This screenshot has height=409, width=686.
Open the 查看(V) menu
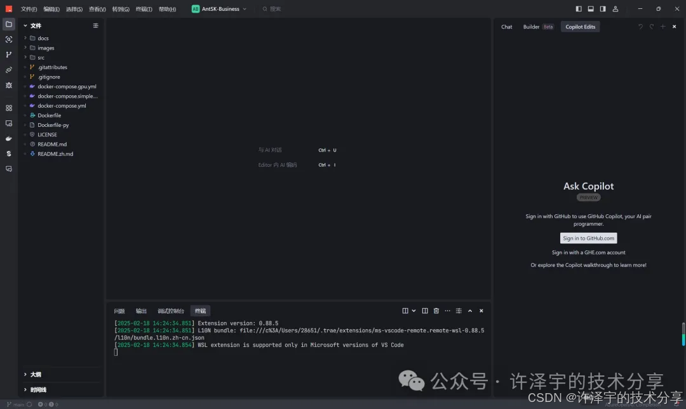(x=97, y=9)
